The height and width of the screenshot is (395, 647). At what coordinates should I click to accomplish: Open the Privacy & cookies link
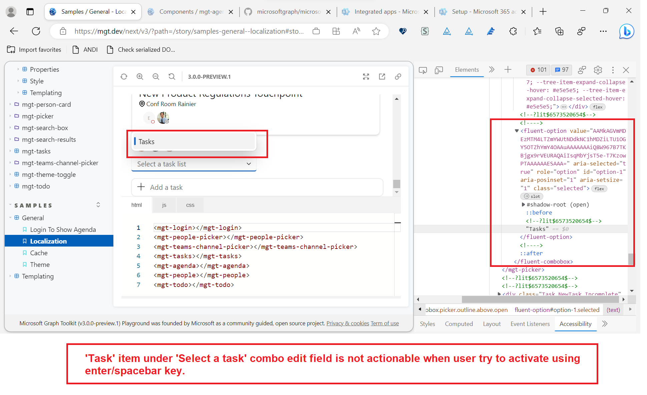tap(348, 323)
